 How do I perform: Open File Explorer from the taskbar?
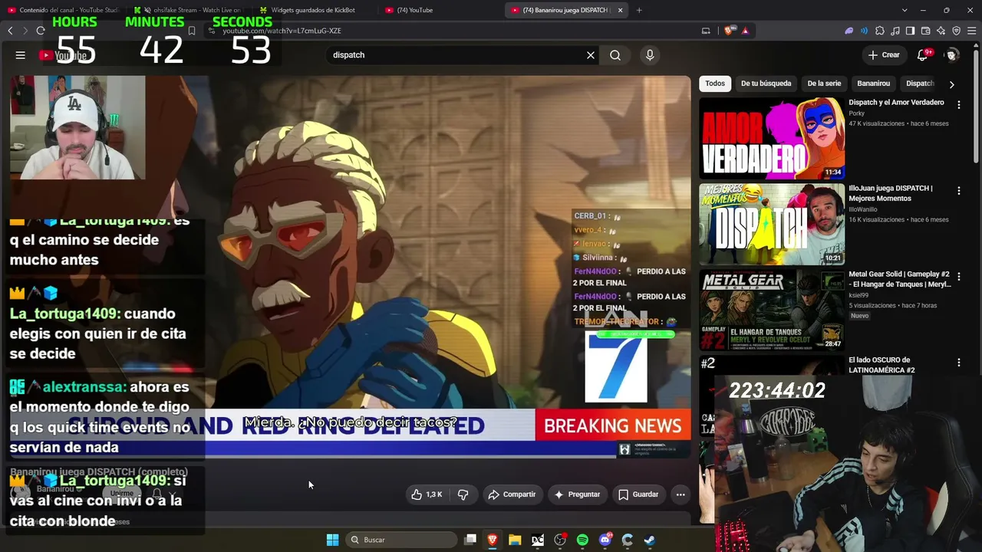click(x=515, y=540)
